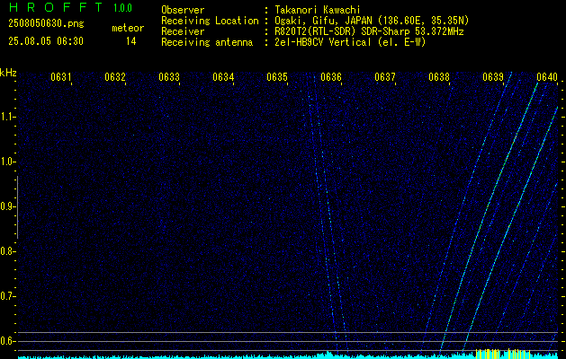
Task: Click the 0639 time marker
Action: point(493,77)
